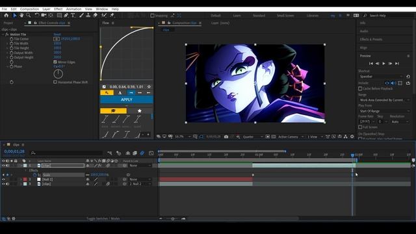Select the Eraser tool
The height and width of the screenshot is (234, 416).
coord(96,16)
